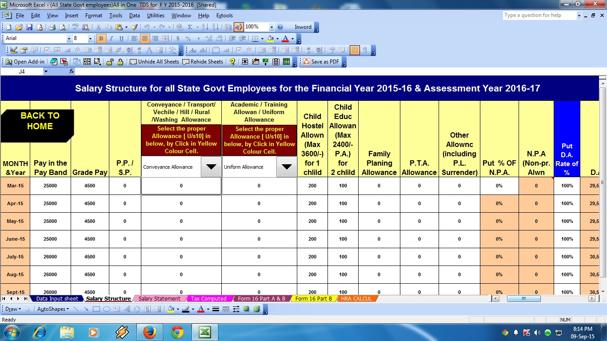The image size is (607, 341).
Task: Toggle Bold formatting
Action: (x=101, y=39)
